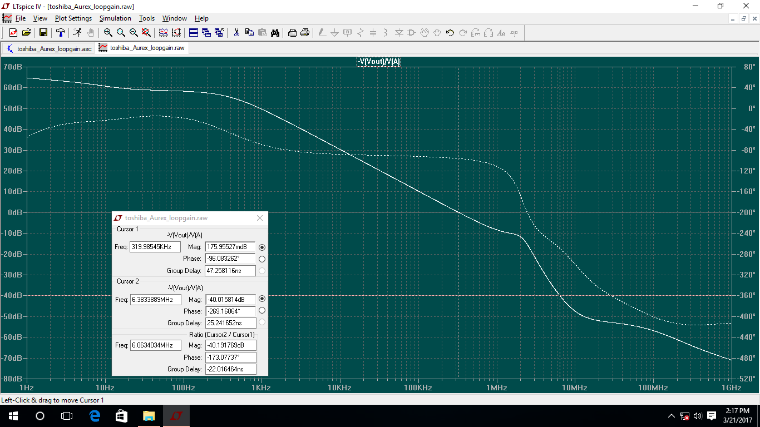Click the SPICE directive .op icon
Screen dimensions: 760x427
pos(514,33)
